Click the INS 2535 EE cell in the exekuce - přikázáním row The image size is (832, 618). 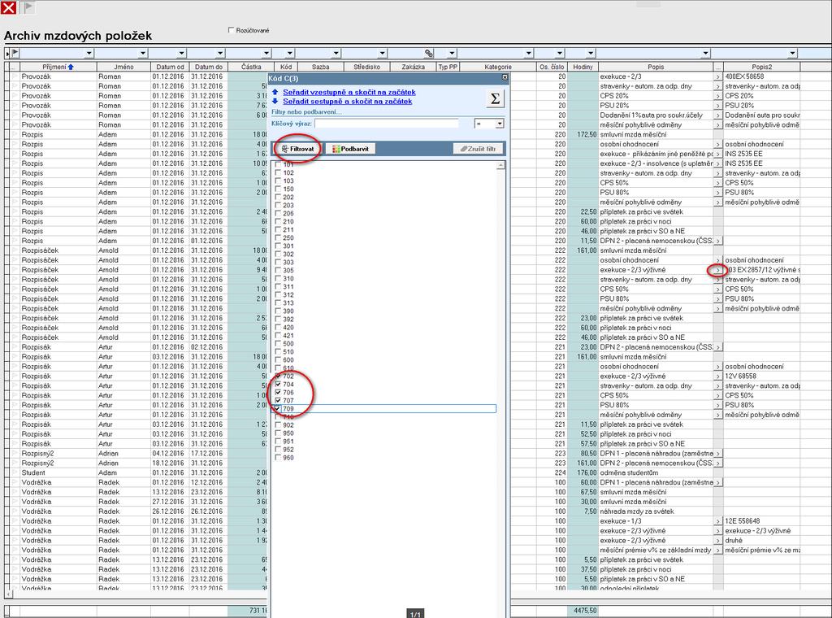(762, 154)
